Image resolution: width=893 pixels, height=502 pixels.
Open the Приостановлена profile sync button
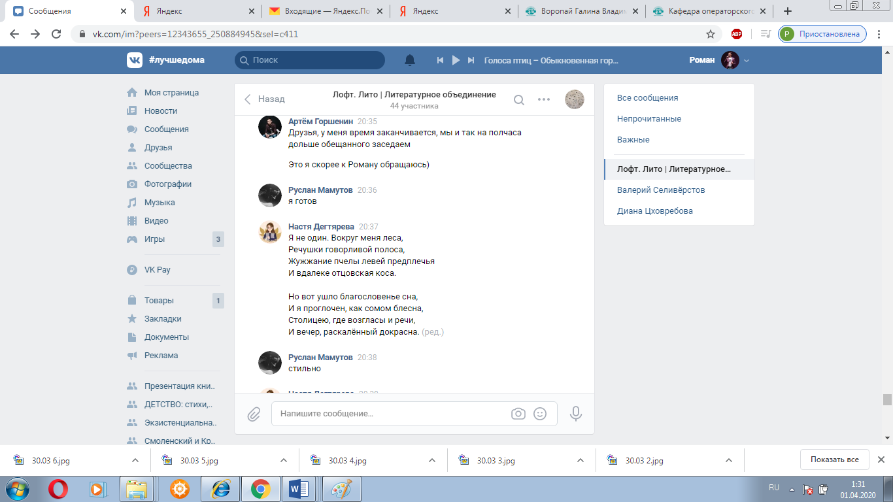click(822, 34)
